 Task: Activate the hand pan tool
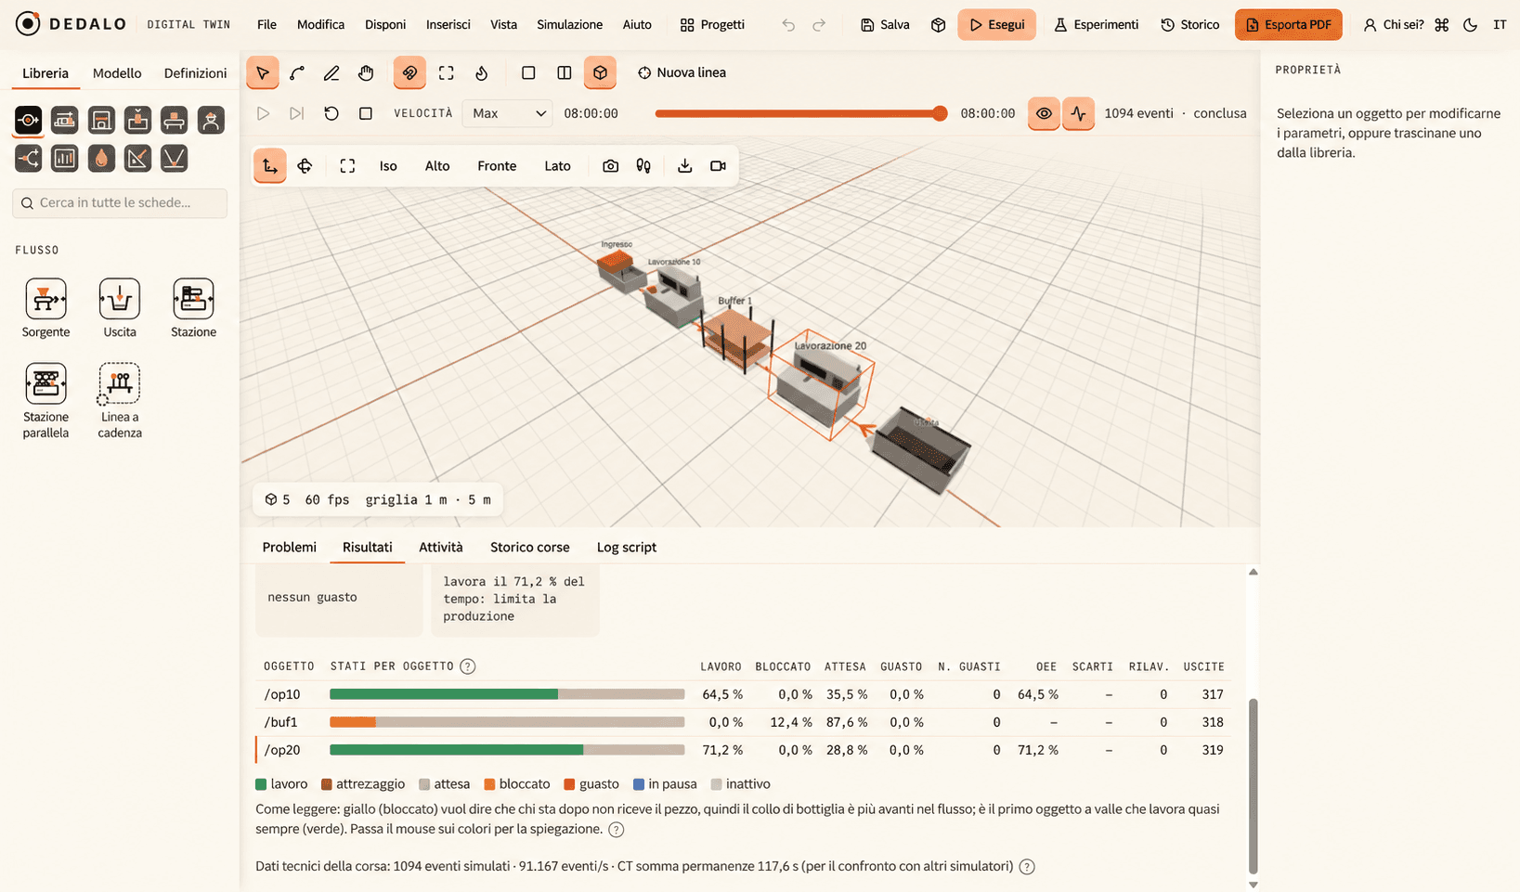click(366, 72)
